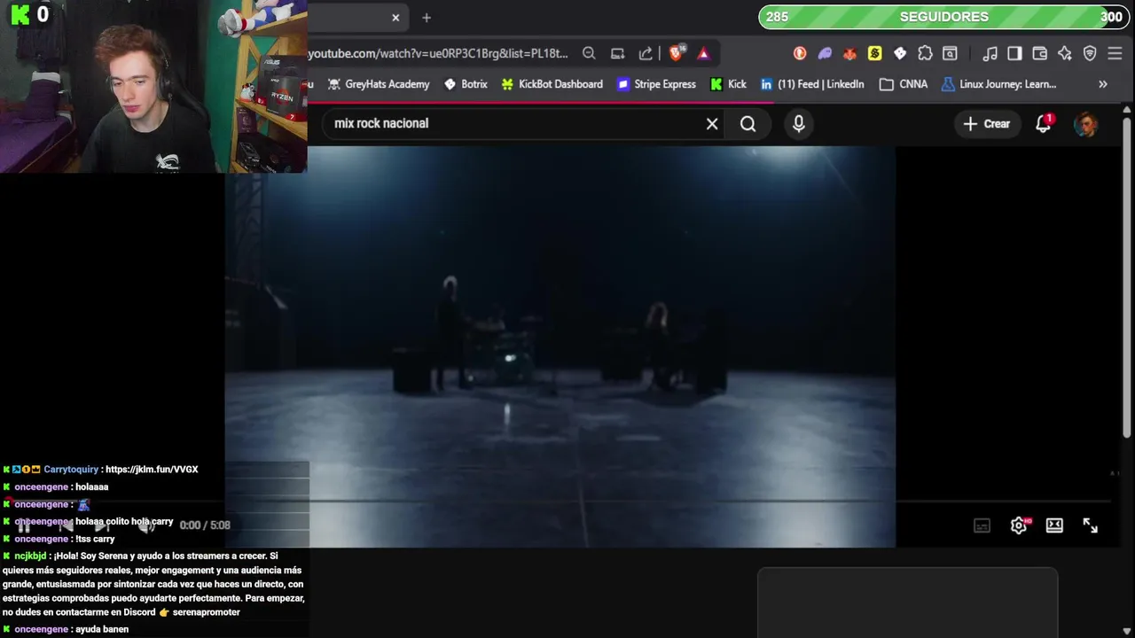Image resolution: width=1135 pixels, height=638 pixels.
Task: Pause the video with player pause button
Action: click(x=25, y=525)
